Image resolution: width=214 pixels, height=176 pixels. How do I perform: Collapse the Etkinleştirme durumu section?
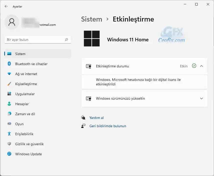click(201, 66)
